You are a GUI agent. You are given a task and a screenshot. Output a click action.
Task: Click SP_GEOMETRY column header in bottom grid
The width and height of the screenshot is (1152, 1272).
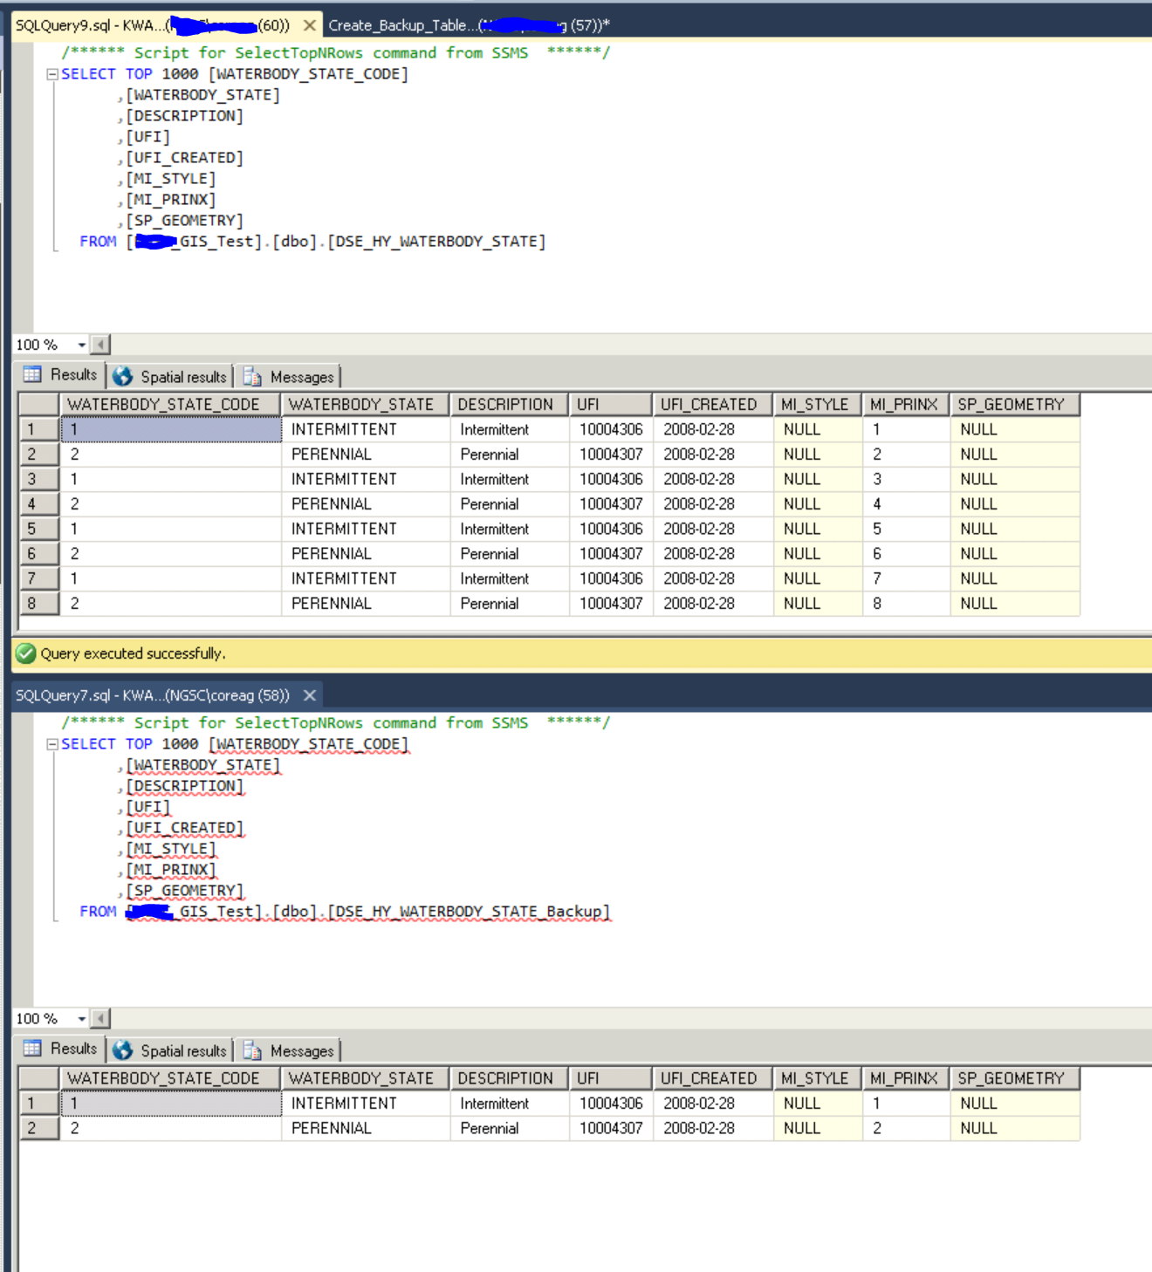coord(1015,1078)
